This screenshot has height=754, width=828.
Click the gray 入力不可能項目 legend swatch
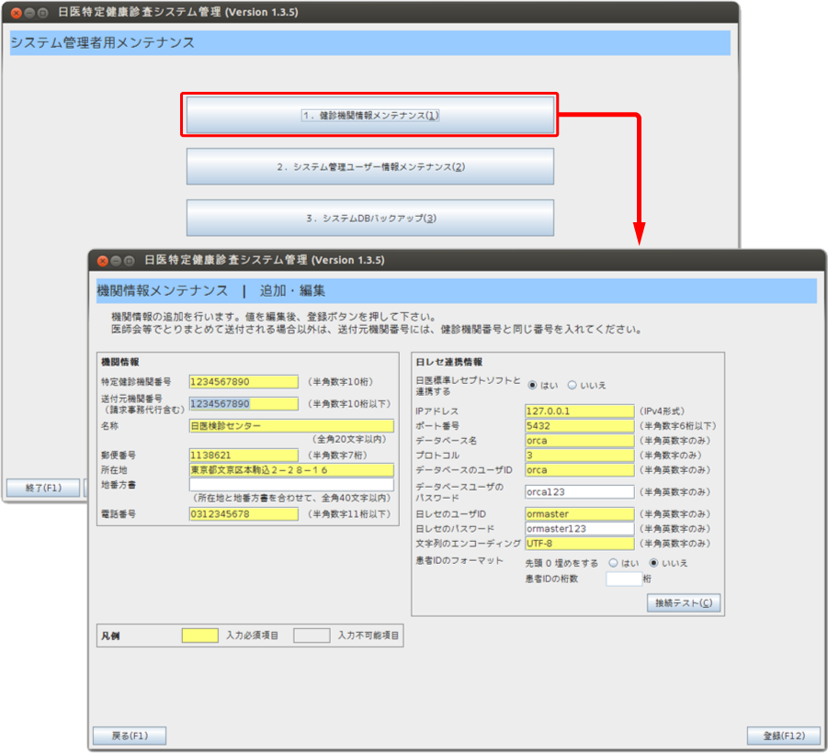[312, 636]
